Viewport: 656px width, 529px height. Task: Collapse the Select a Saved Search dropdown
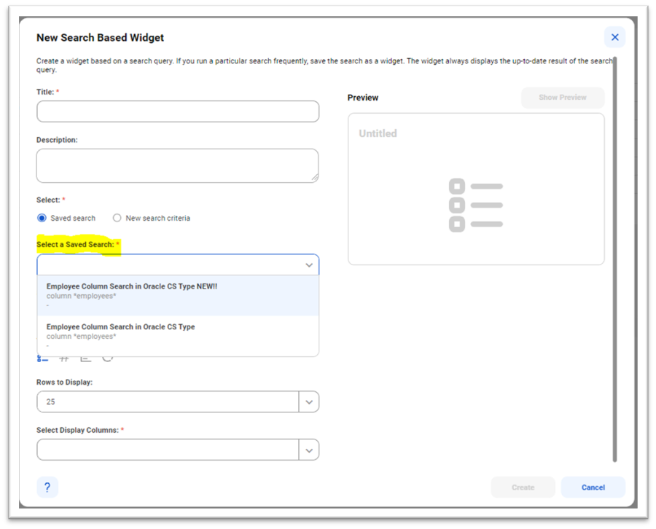[309, 265]
